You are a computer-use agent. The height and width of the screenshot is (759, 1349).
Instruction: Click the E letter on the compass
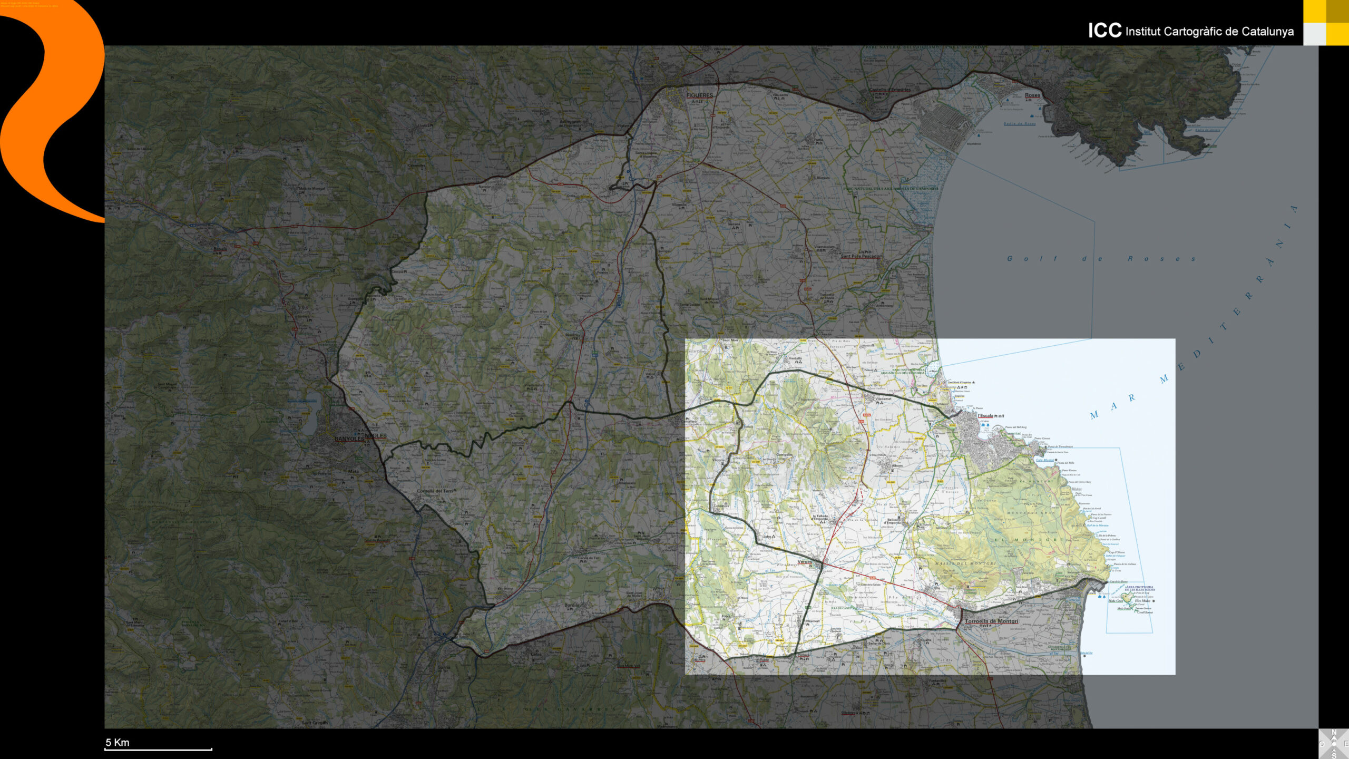pyautogui.click(x=1346, y=744)
